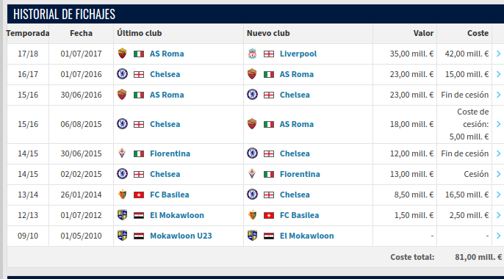Open arrow for 06/08/2015 loan to AS Roma

tap(498, 124)
